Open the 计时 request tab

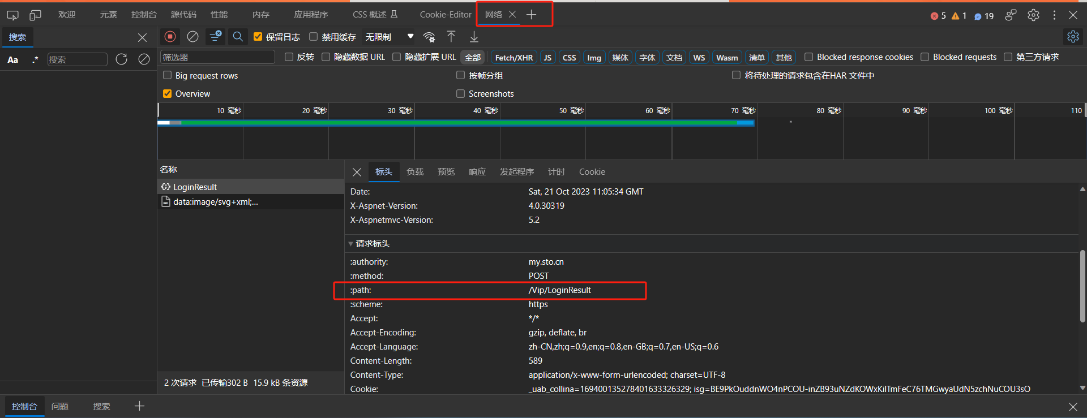(x=557, y=172)
